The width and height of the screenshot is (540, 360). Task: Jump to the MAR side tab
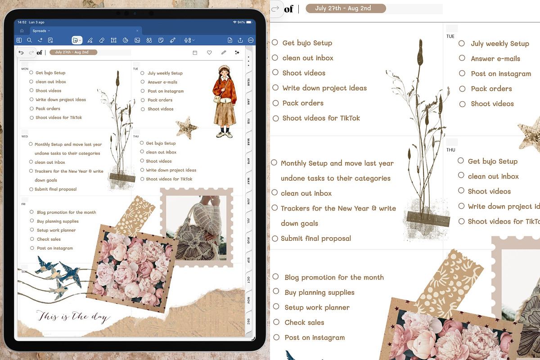tap(248, 142)
